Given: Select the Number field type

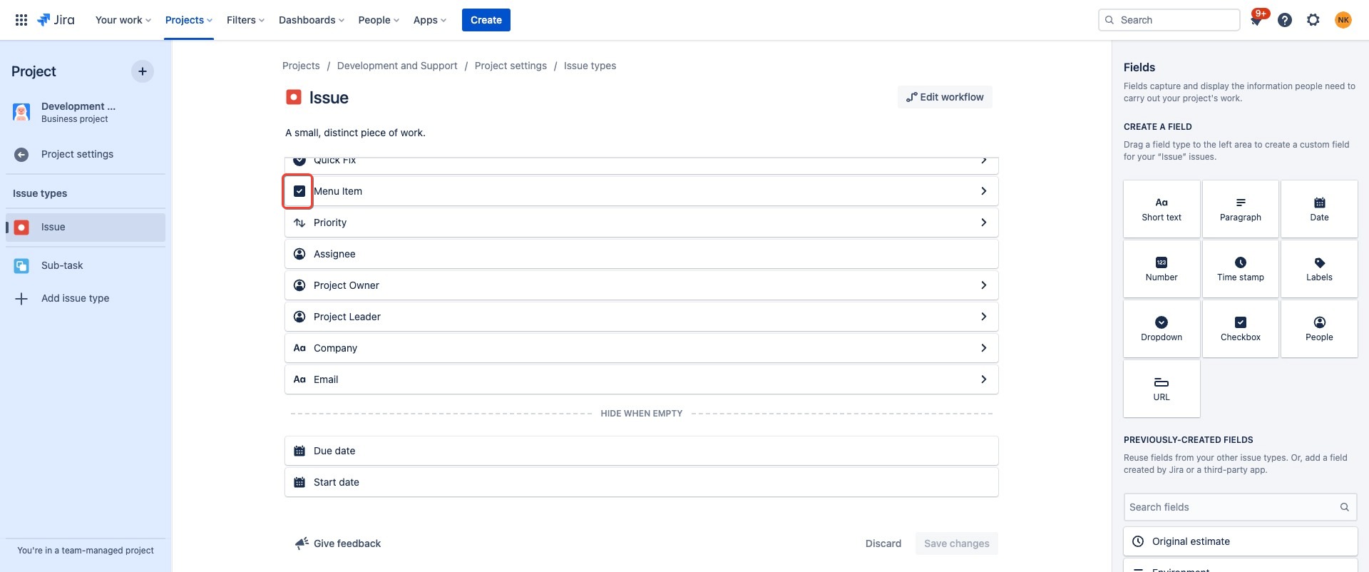Looking at the screenshot, I should click(x=1162, y=269).
